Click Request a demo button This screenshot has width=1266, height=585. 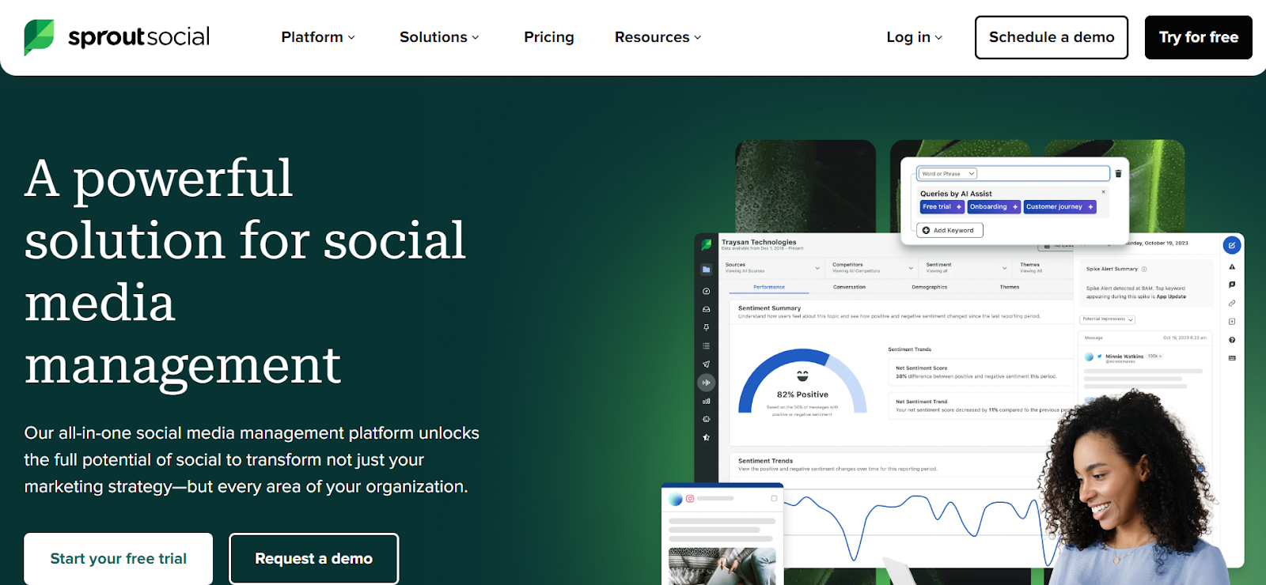tap(314, 559)
